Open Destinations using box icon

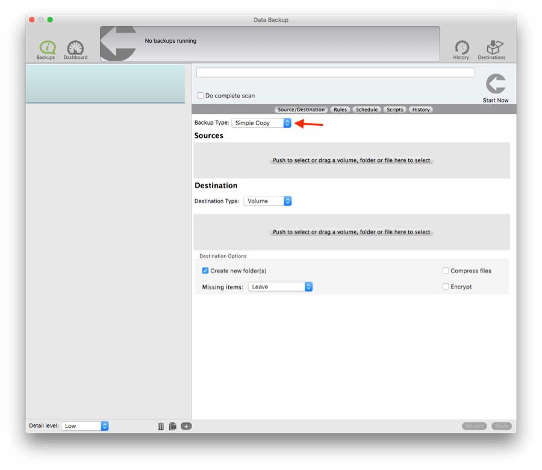click(x=492, y=47)
